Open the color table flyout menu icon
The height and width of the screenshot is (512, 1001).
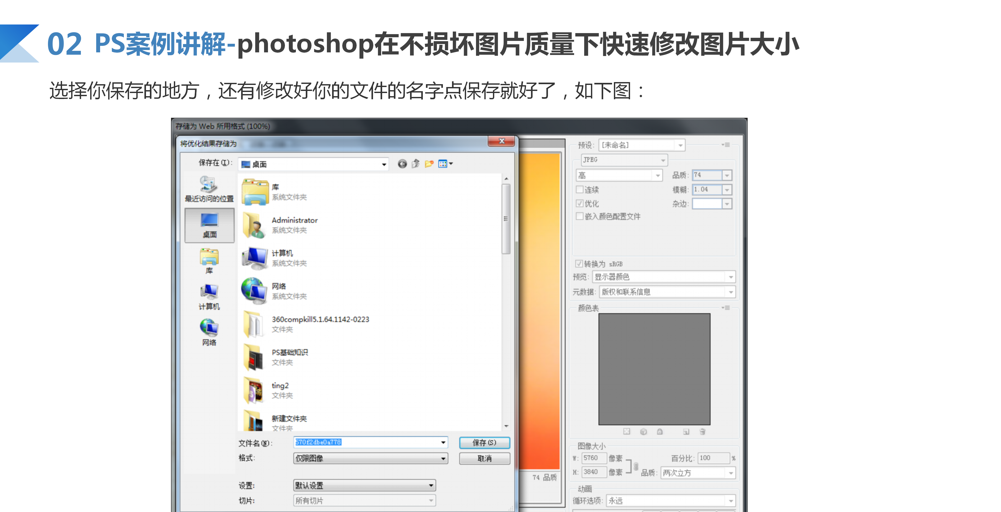(725, 308)
